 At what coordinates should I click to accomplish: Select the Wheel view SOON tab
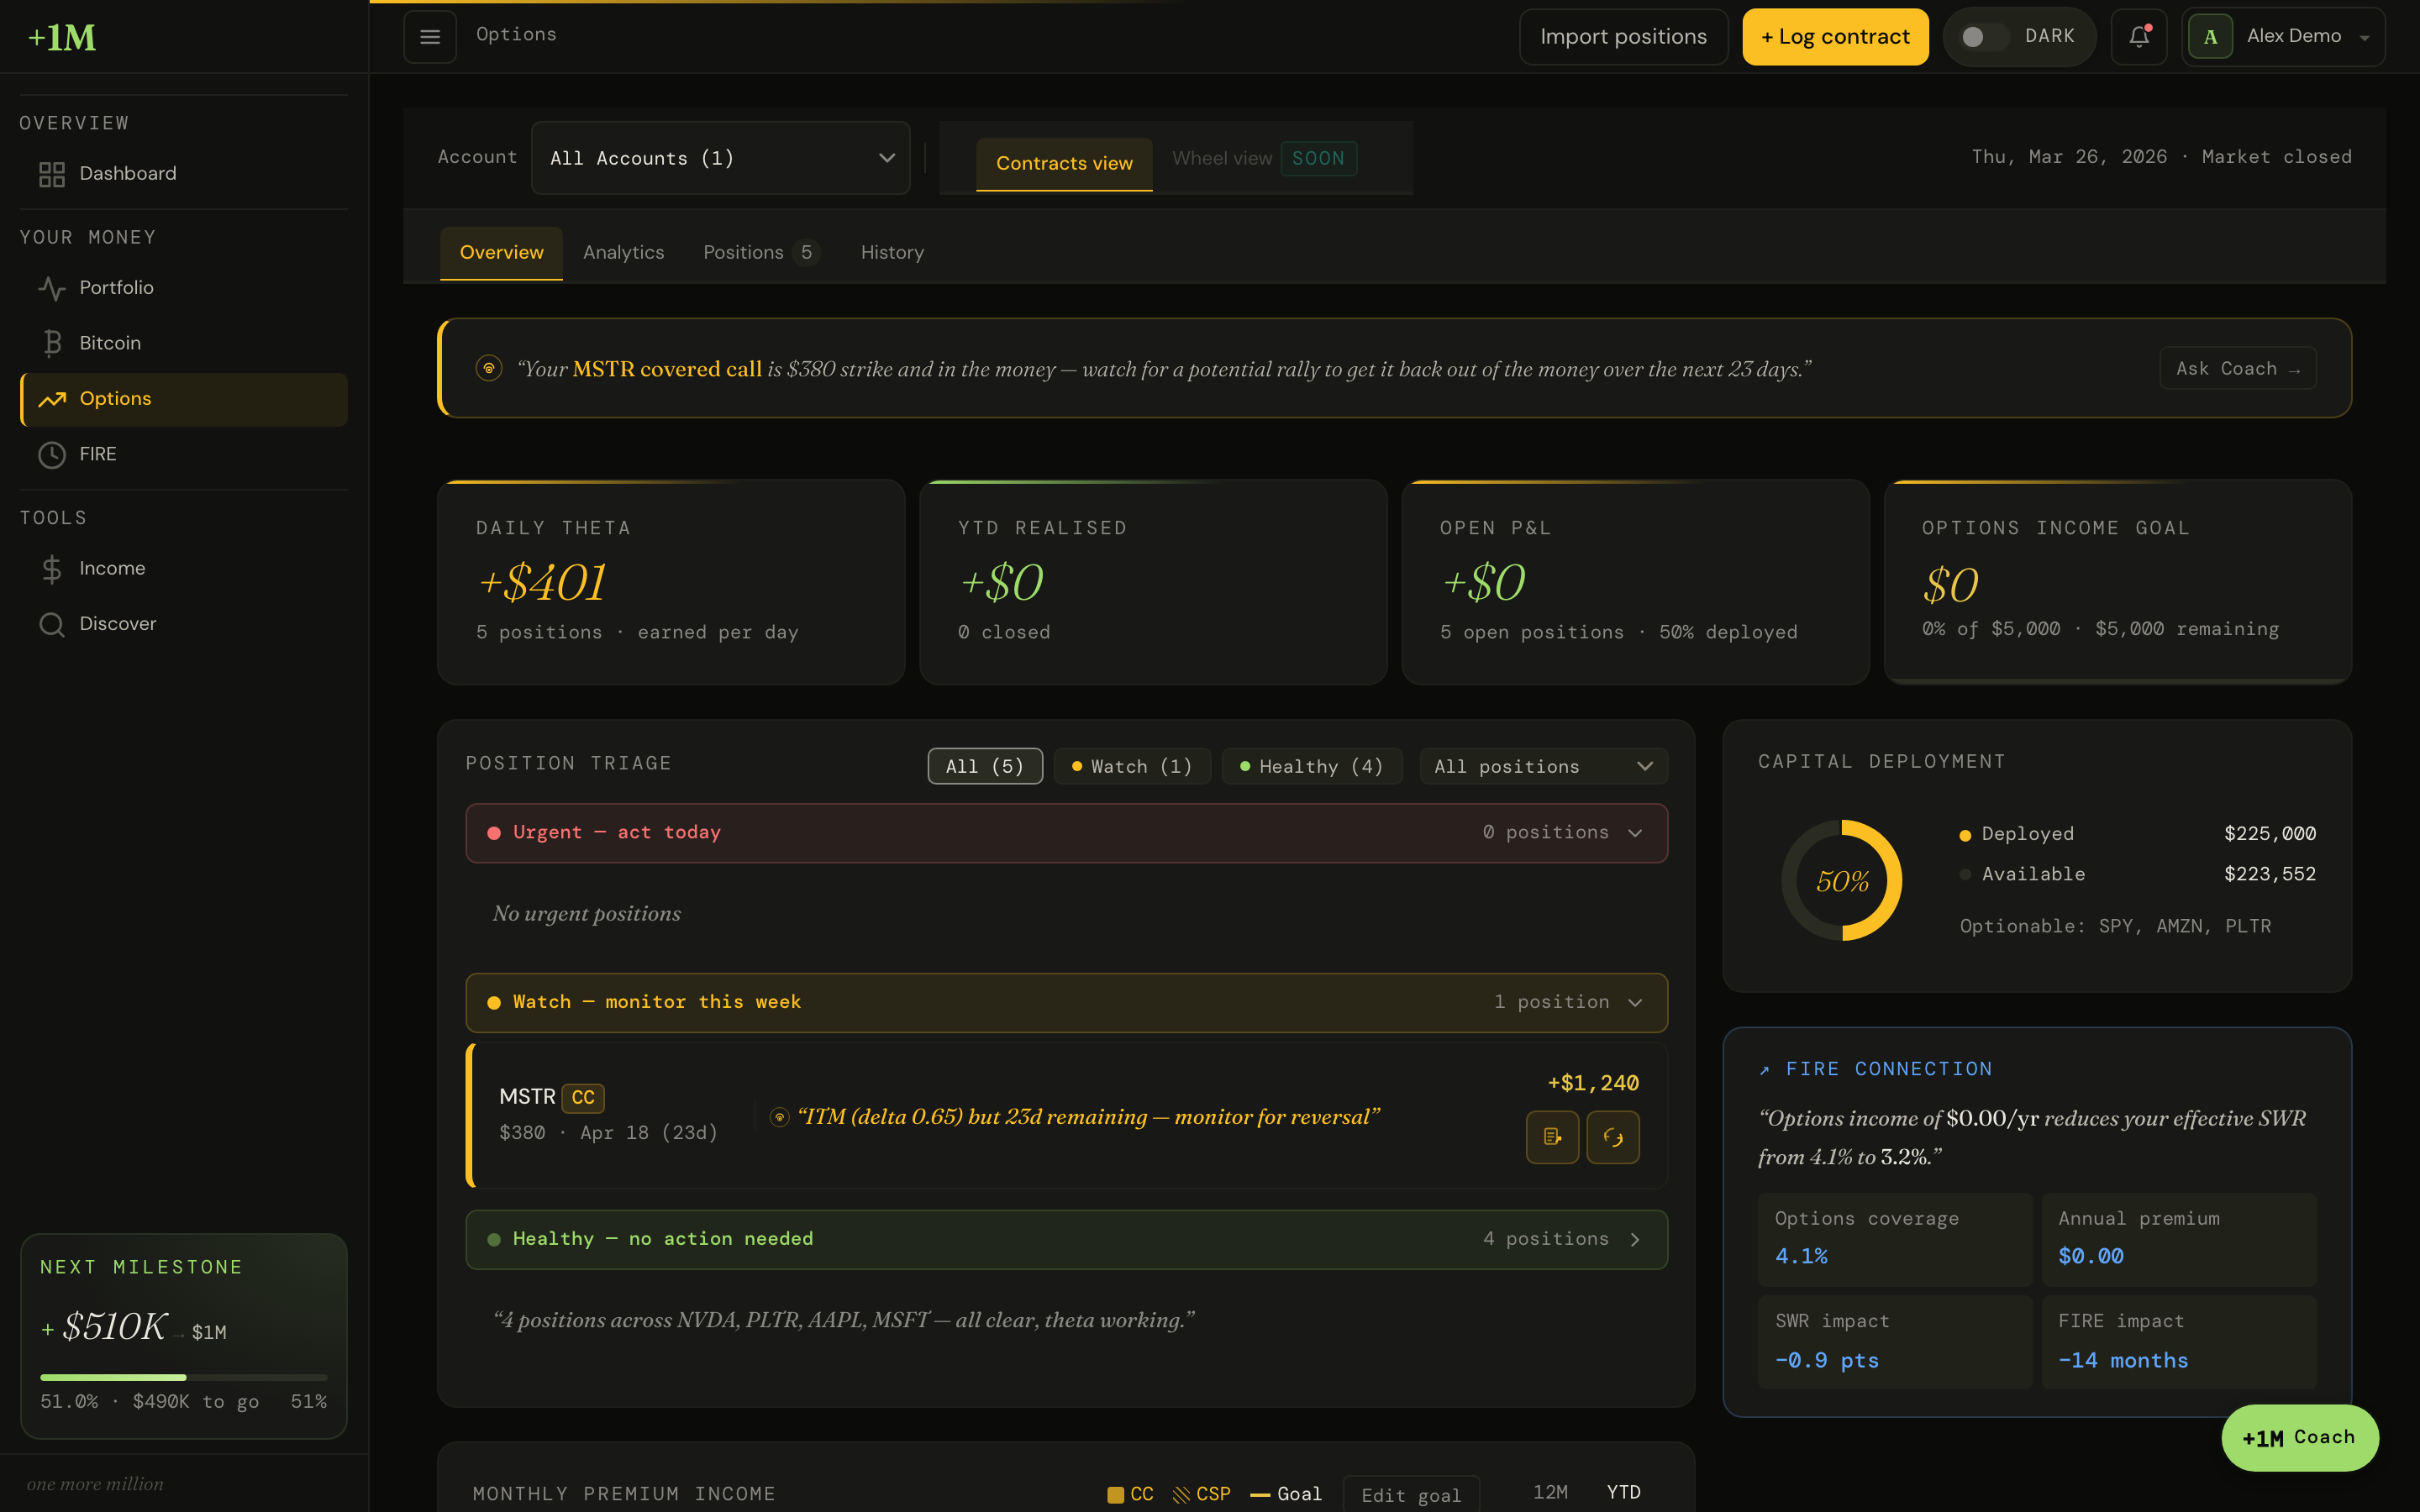click(x=1264, y=158)
